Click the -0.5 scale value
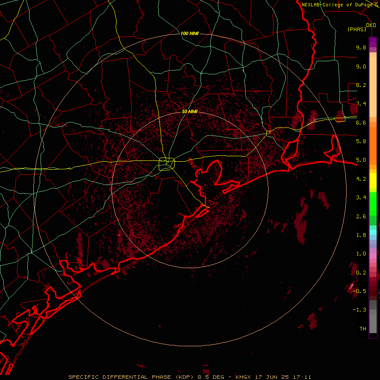380x380 pixels. pyautogui.click(x=359, y=291)
